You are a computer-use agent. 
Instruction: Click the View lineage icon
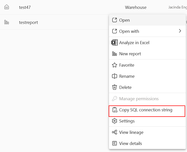coord(114,132)
